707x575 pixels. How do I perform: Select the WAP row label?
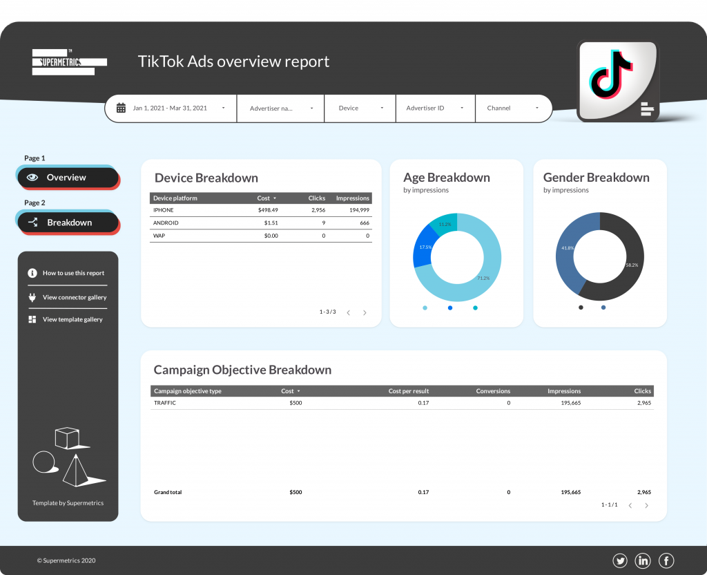[x=159, y=236]
